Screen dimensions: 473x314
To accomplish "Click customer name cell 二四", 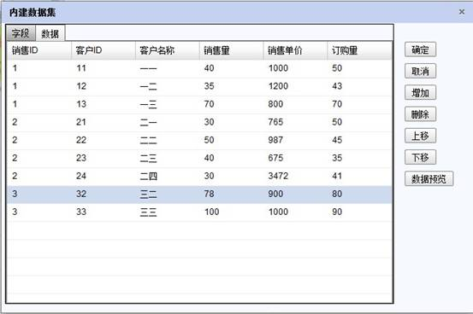I will tap(168, 176).
